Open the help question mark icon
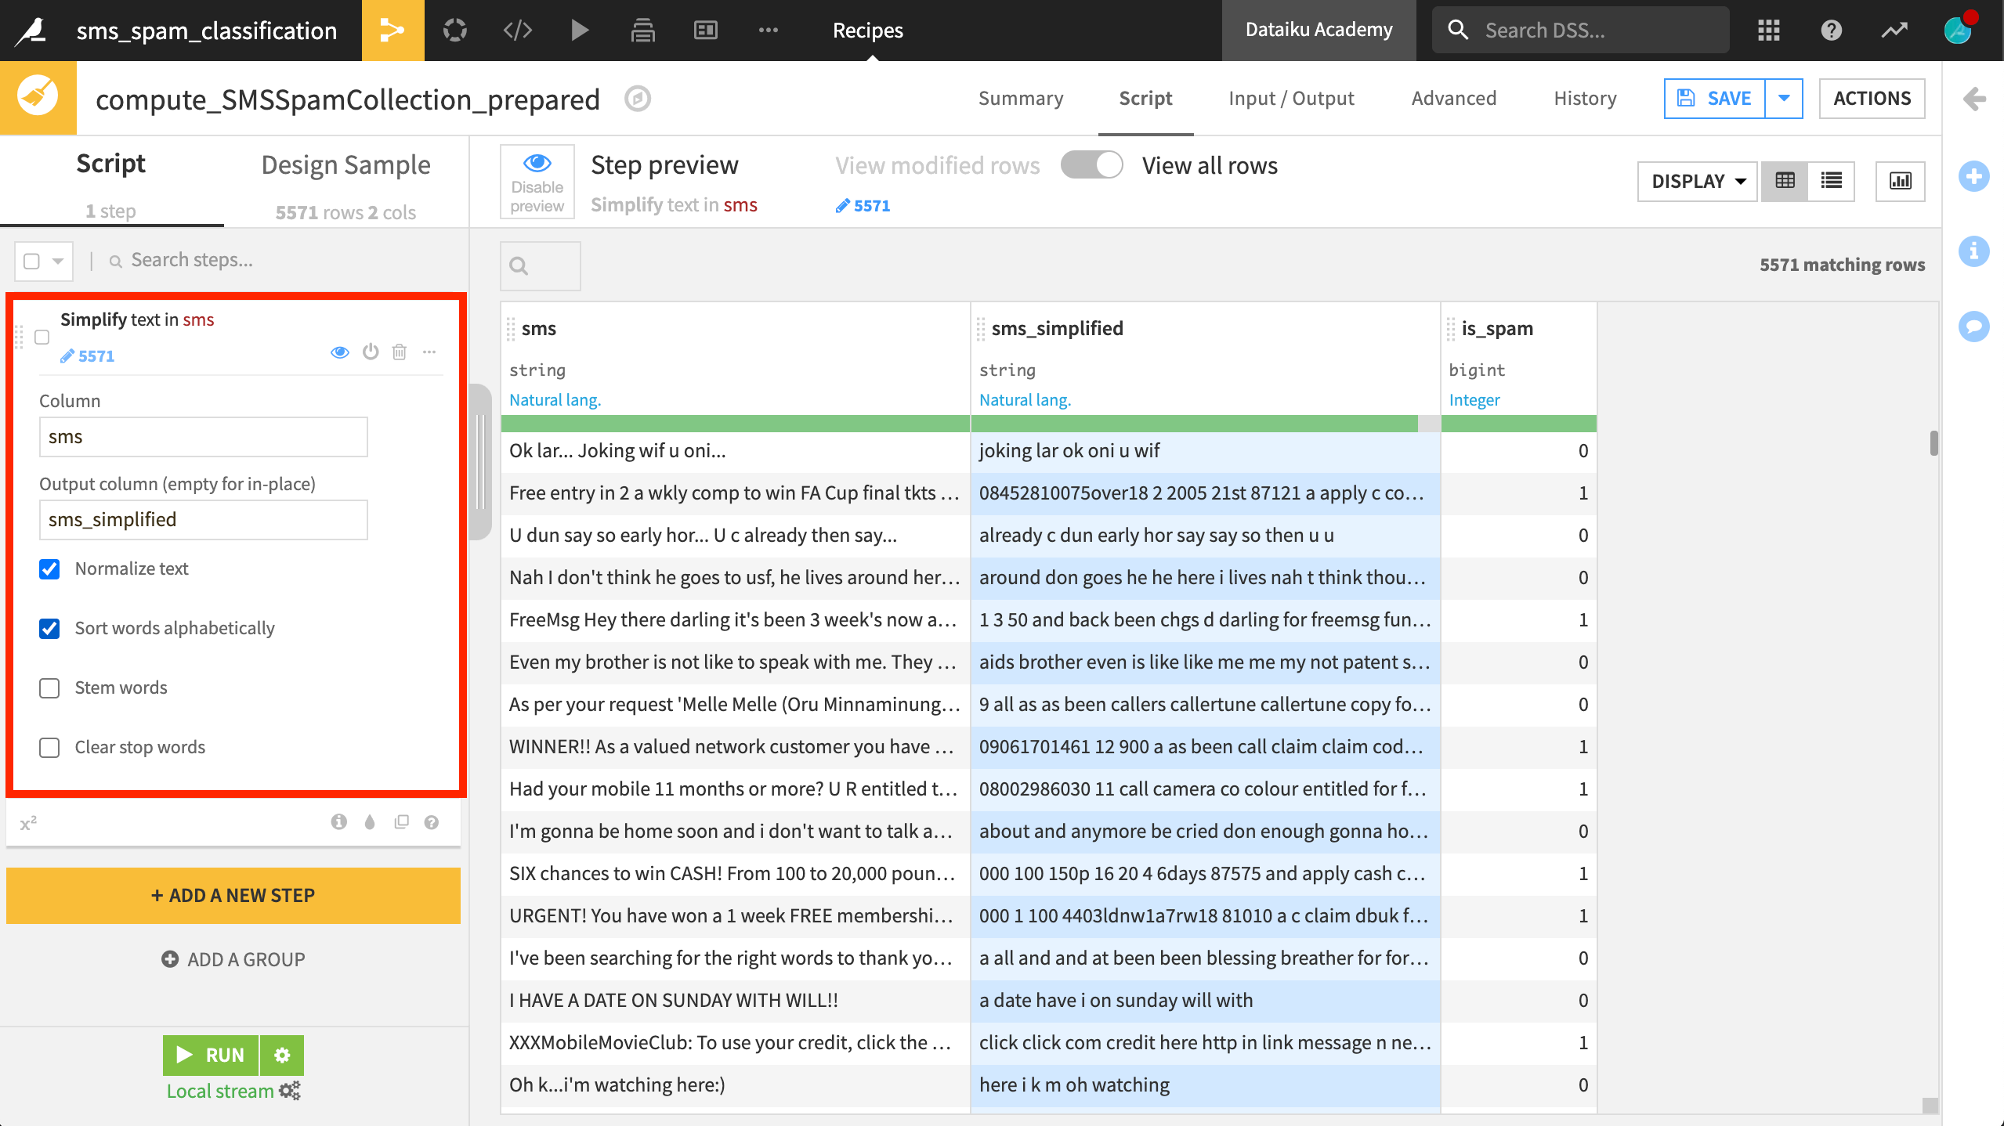Screen dimensions: 2004x1126 click(1831, 31)
